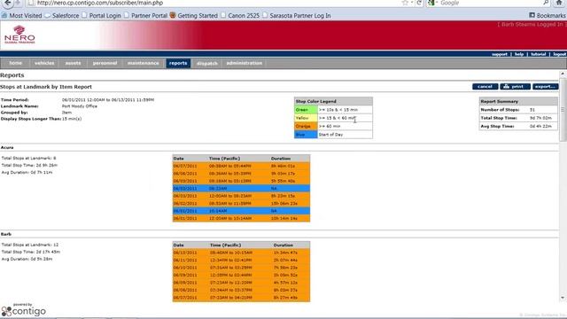The height and width of the screenshot is (319, 567).
Task: Go to the maintenance tab
Action: coord(144,63)
